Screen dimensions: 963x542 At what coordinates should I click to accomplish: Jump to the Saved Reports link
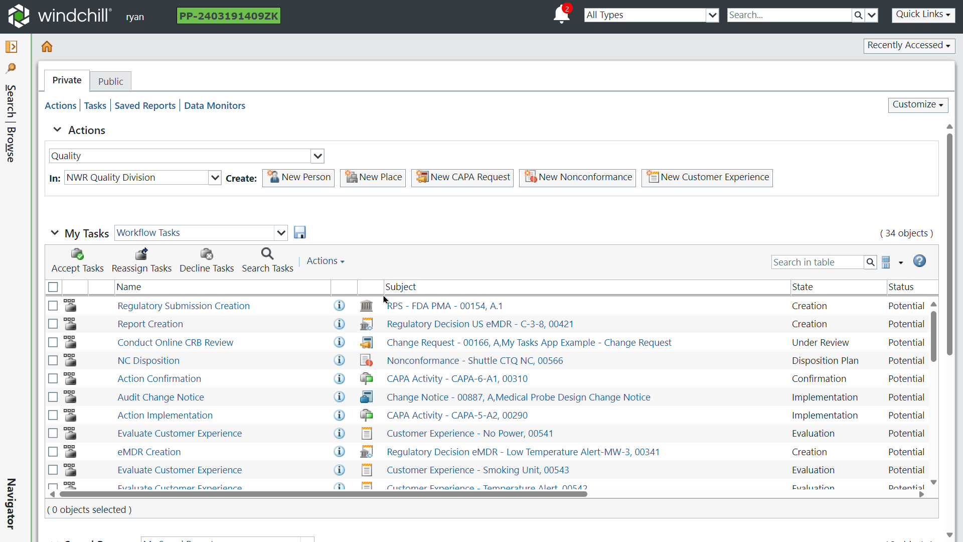pos(145,105)
